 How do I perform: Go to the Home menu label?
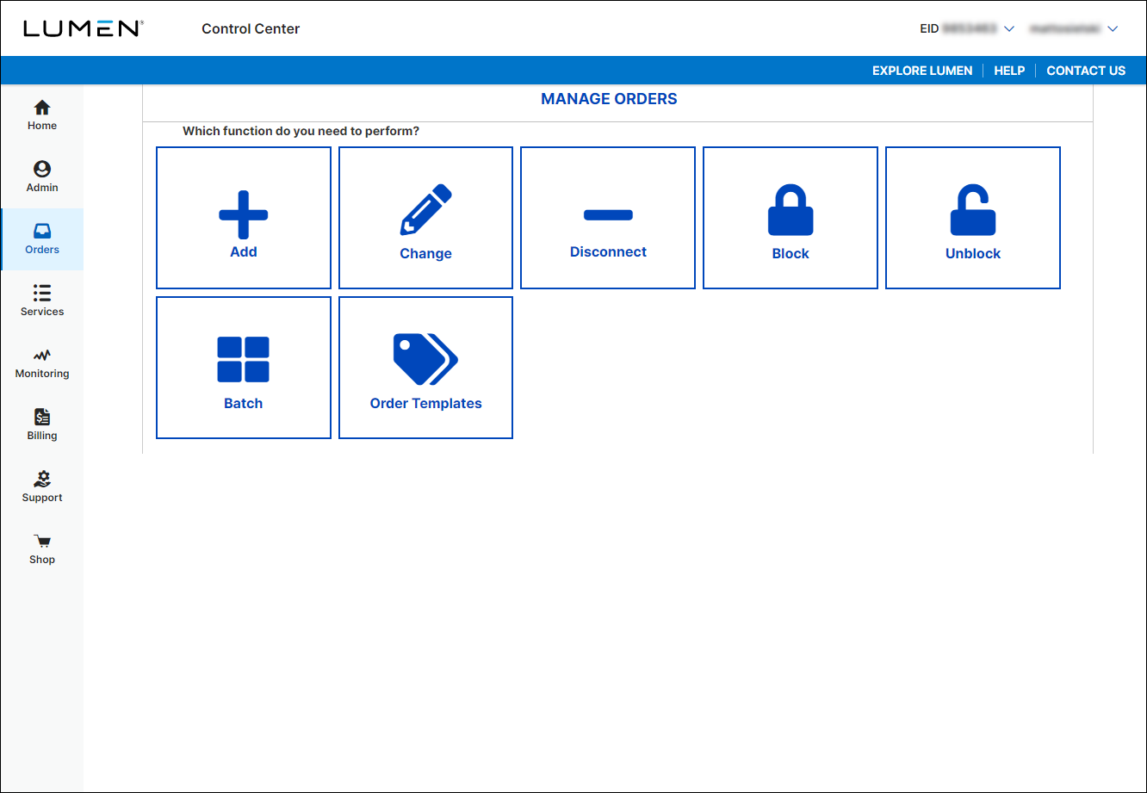click(42, 126)
